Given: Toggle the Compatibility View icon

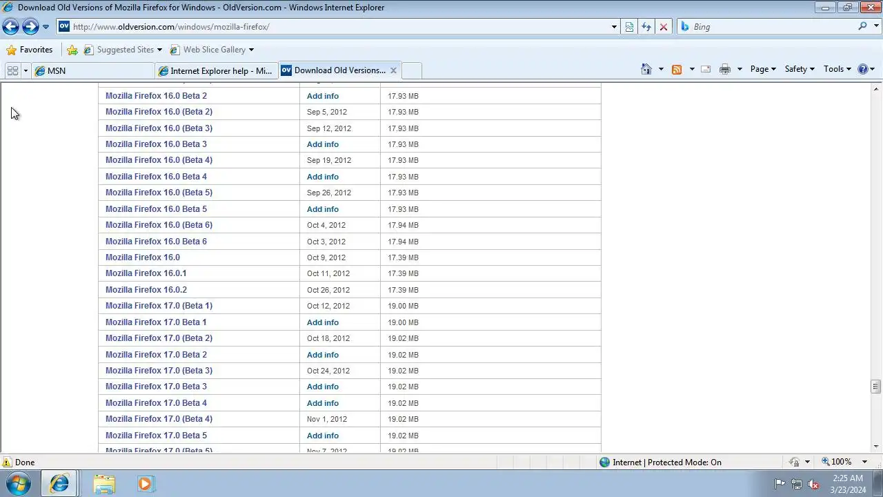Looking at the screenshot, I should point(629,27).
